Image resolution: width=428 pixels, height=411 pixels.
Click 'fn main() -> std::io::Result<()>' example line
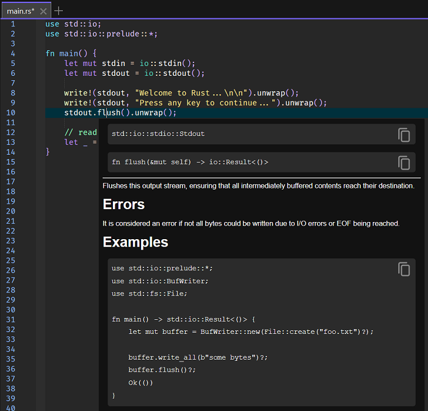click(183, 319)
